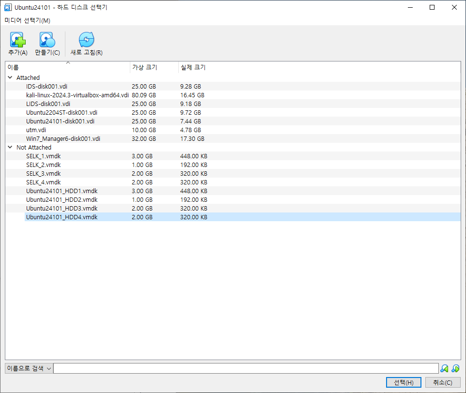
Task: Click the 선택(H) button
Action: [x=404, y=382]
